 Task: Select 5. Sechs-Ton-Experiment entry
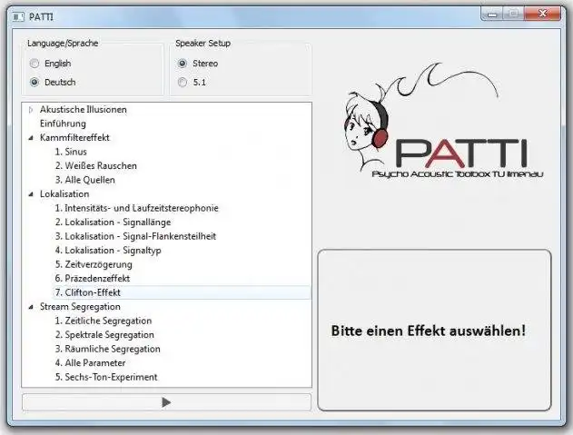click(x=106, y=377)
